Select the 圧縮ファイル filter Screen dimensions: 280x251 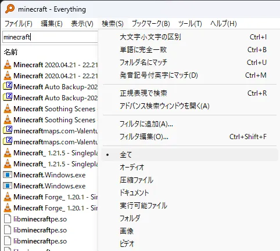[x=190, y=180]
